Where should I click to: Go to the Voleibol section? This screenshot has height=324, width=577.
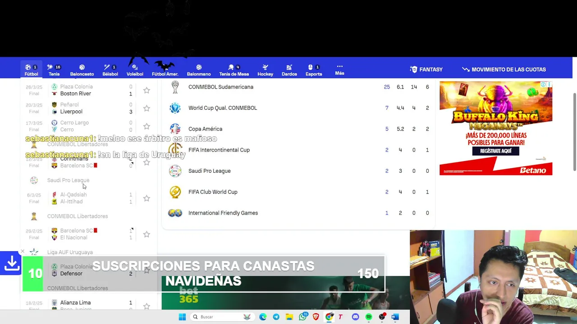pyautogui.click(x=135, y=70)
